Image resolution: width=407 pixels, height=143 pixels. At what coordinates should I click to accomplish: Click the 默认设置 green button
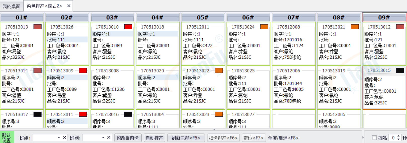point(7,137)
